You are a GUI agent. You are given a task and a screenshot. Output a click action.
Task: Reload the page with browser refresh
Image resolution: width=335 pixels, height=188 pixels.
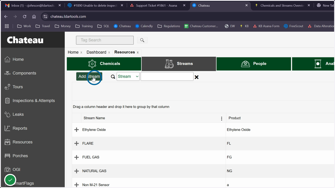coord(25,16)
